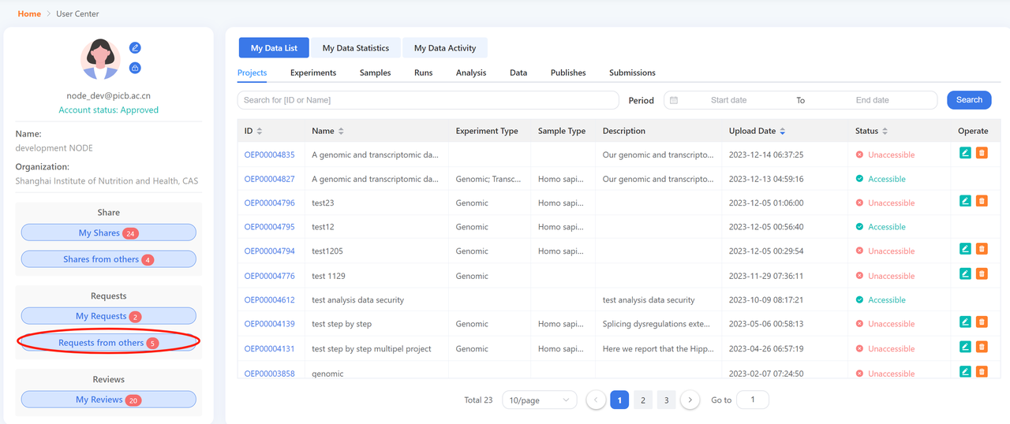This screenshot has height=424, width=1010.
Task: Delete project OEP00004796 with the orange trash icon
Action: (982, 201)
